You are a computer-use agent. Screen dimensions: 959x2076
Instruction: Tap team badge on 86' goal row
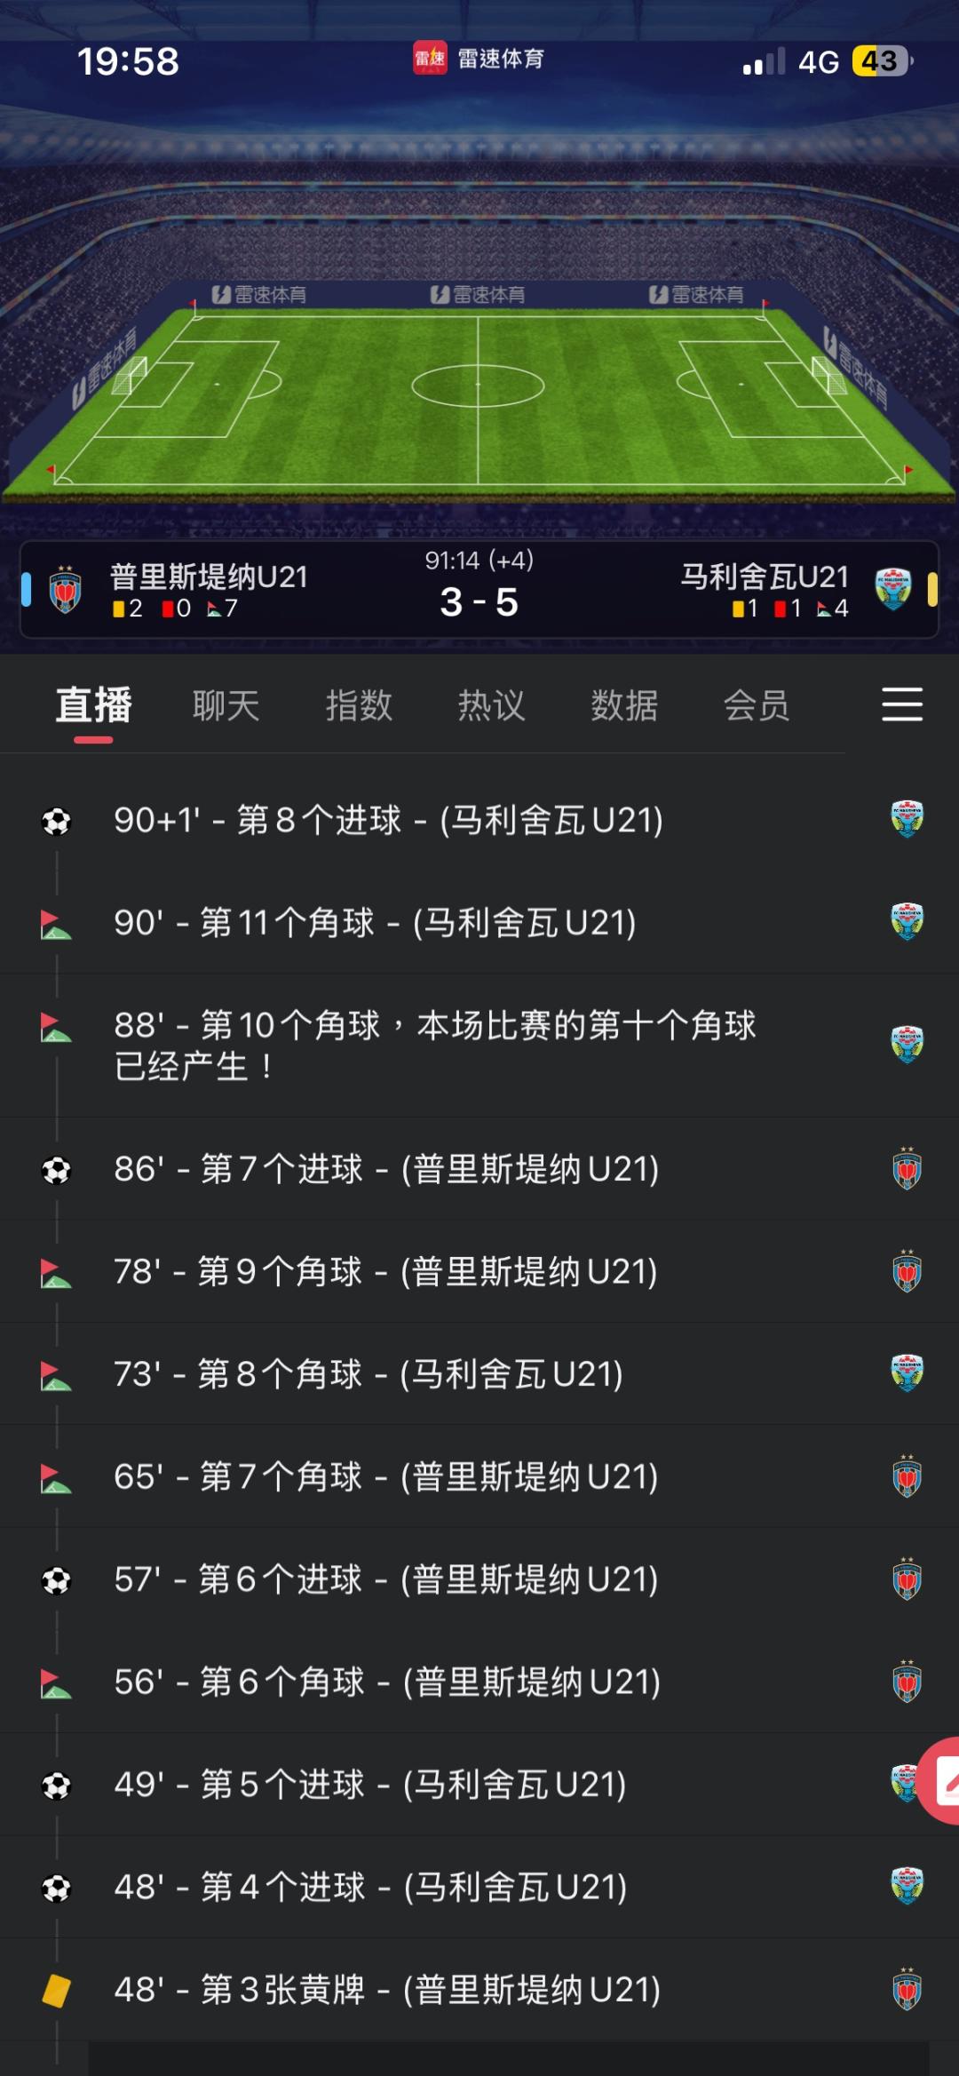(x=907, y=1169)
